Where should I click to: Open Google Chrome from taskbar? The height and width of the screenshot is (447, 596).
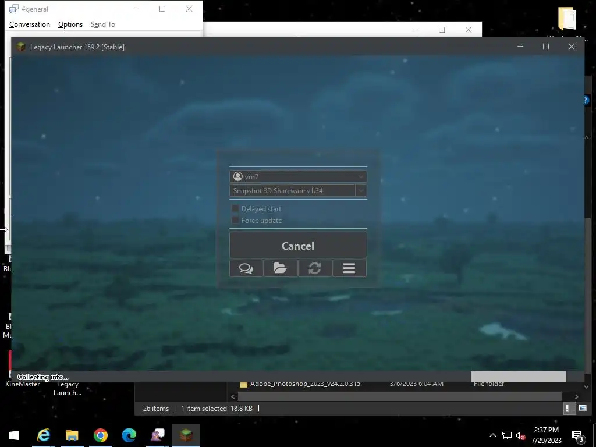[x=100, y=435]
